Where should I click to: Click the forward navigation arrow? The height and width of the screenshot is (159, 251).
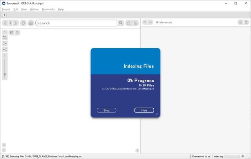(16, 23)
